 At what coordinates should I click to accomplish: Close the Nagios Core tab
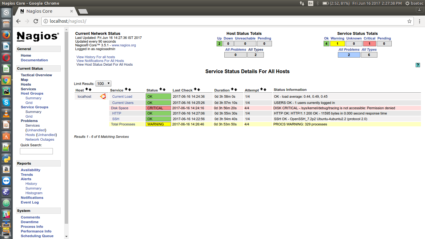(72, 11)
